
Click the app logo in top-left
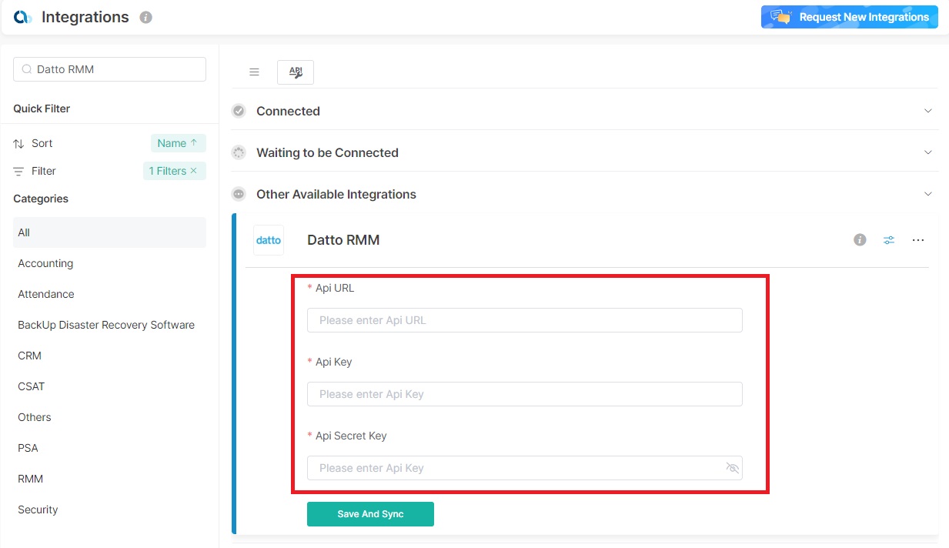click(22, 17)
